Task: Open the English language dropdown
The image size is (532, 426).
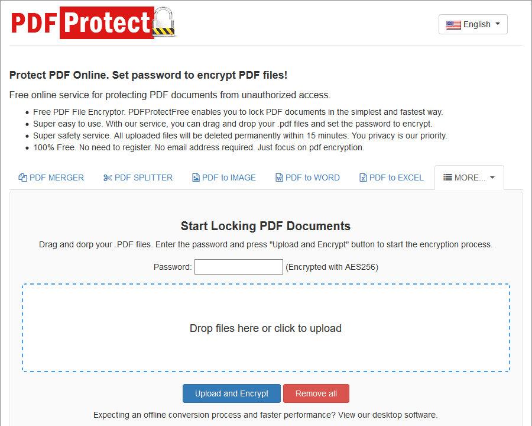Action: tap(473, 24)
